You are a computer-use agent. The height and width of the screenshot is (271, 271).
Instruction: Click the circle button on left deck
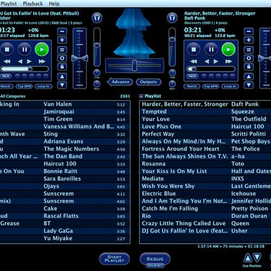62,58
